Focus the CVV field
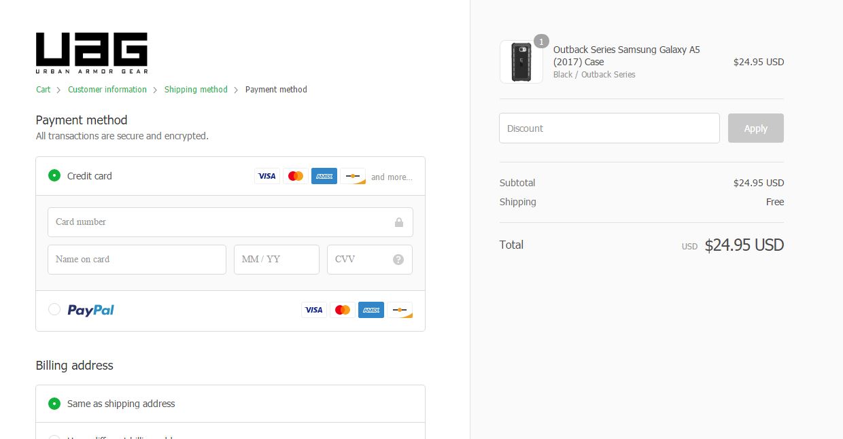Viewport: 843px width, 439px height. tap(370, 260)
